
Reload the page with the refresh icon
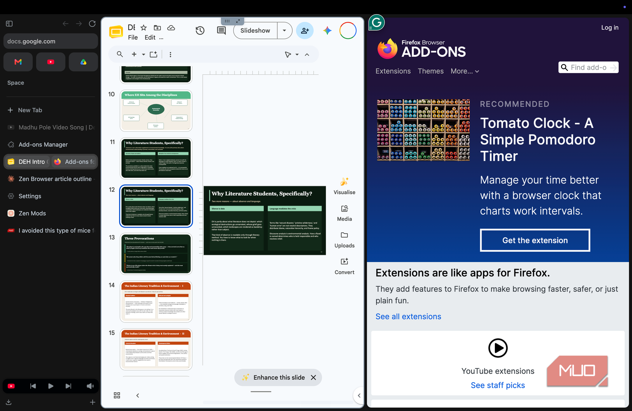[x=92, y=24]
